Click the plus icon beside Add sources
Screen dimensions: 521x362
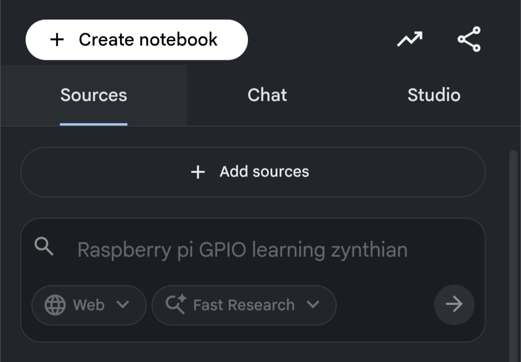[x=198, y=172]
